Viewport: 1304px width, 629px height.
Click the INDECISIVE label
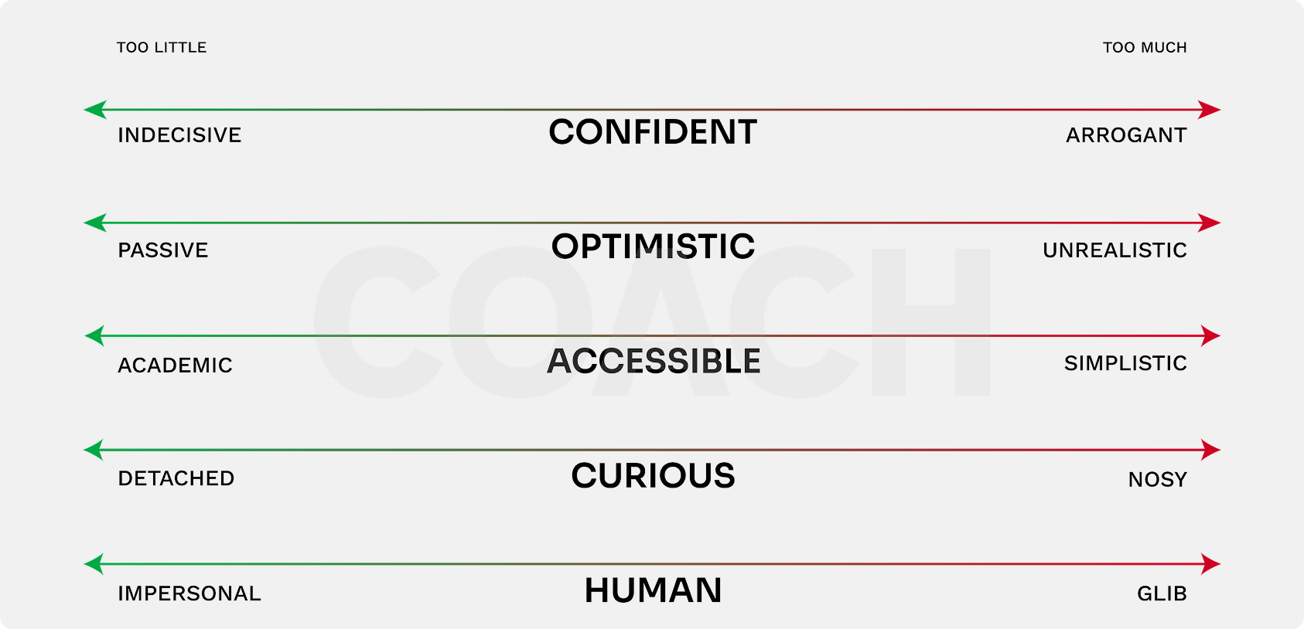179,135
